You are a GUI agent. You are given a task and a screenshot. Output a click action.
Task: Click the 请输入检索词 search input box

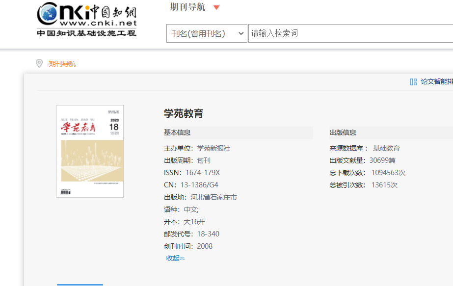click(x=351, y=33)
